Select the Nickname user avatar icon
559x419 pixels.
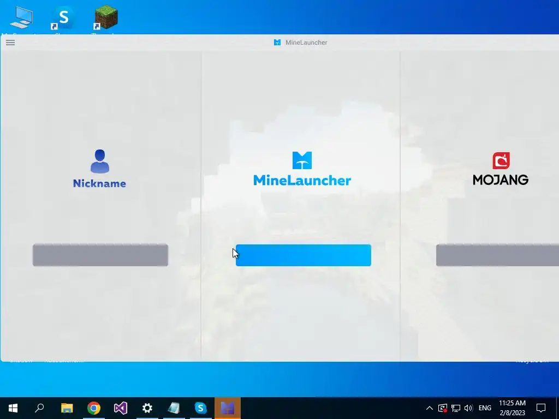click(100, 161)
